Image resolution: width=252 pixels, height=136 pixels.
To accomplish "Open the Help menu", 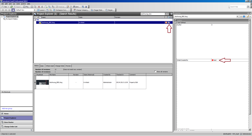I will pos(29,4).
